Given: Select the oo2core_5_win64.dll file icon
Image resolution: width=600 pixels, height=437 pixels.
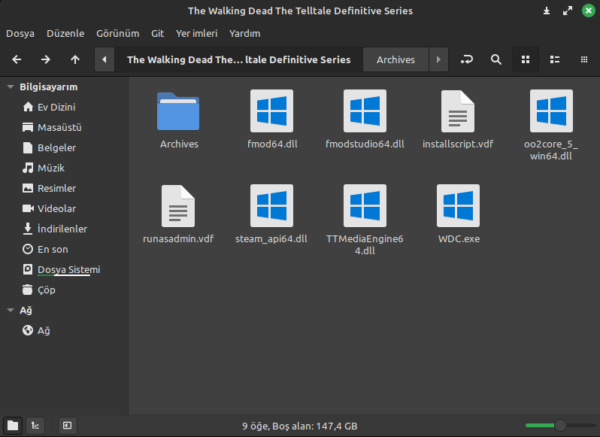Looking at the screenshot, I should coord(551,111).
